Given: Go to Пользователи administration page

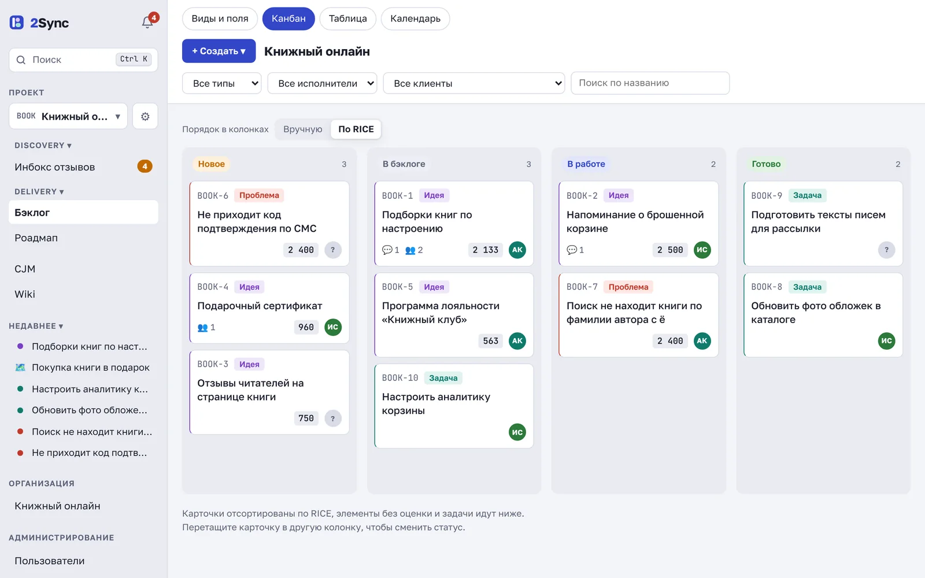Looking at the screenshot, I should pyautogui.click(x=83, y=561).
